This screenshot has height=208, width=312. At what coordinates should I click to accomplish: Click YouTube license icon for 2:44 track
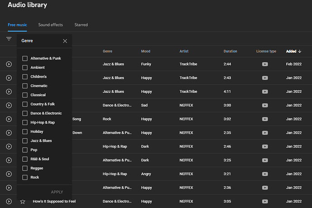point(265,64)
